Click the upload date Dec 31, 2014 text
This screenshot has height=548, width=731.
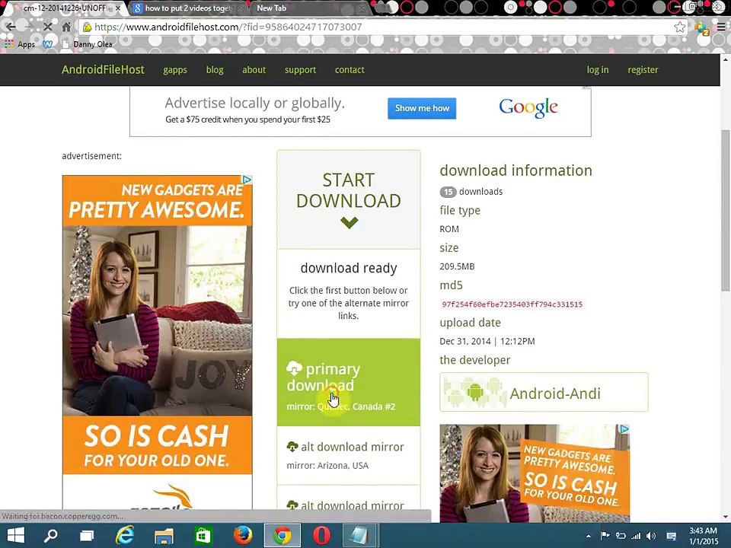pyautogui.click(x=487, y=342)
